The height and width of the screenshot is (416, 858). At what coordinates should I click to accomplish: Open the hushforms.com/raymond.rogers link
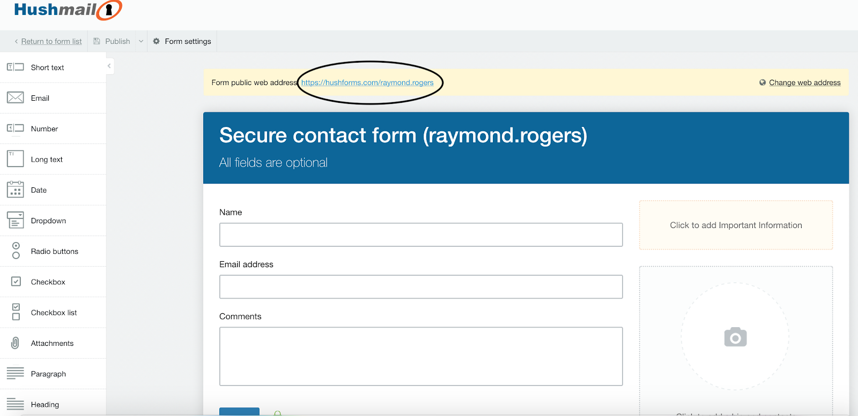click(x=367, y=82)
